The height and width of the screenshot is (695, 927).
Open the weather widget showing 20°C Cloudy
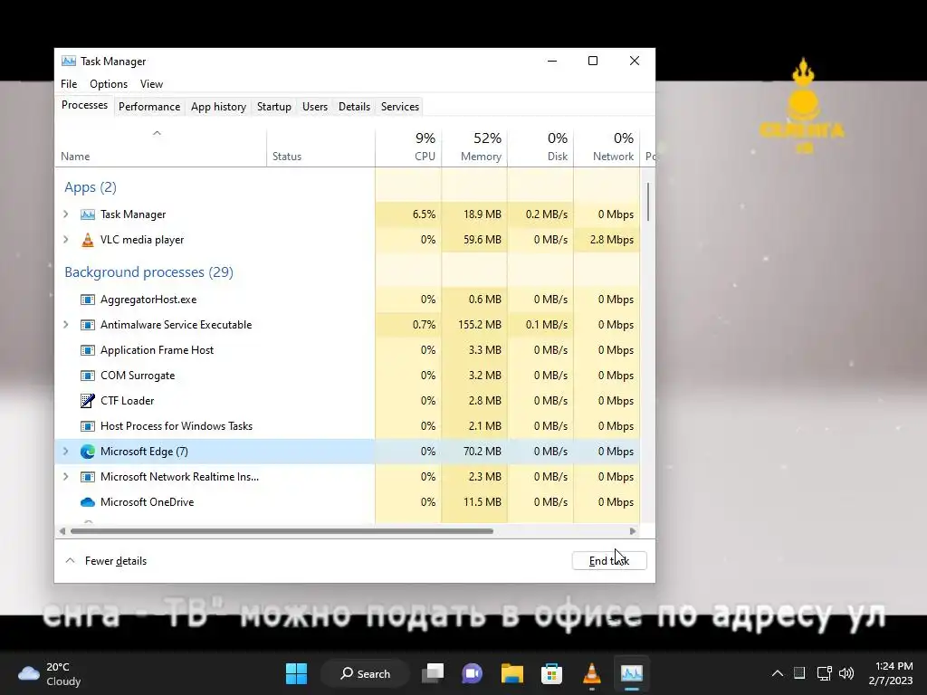click(x=50, y=673)
